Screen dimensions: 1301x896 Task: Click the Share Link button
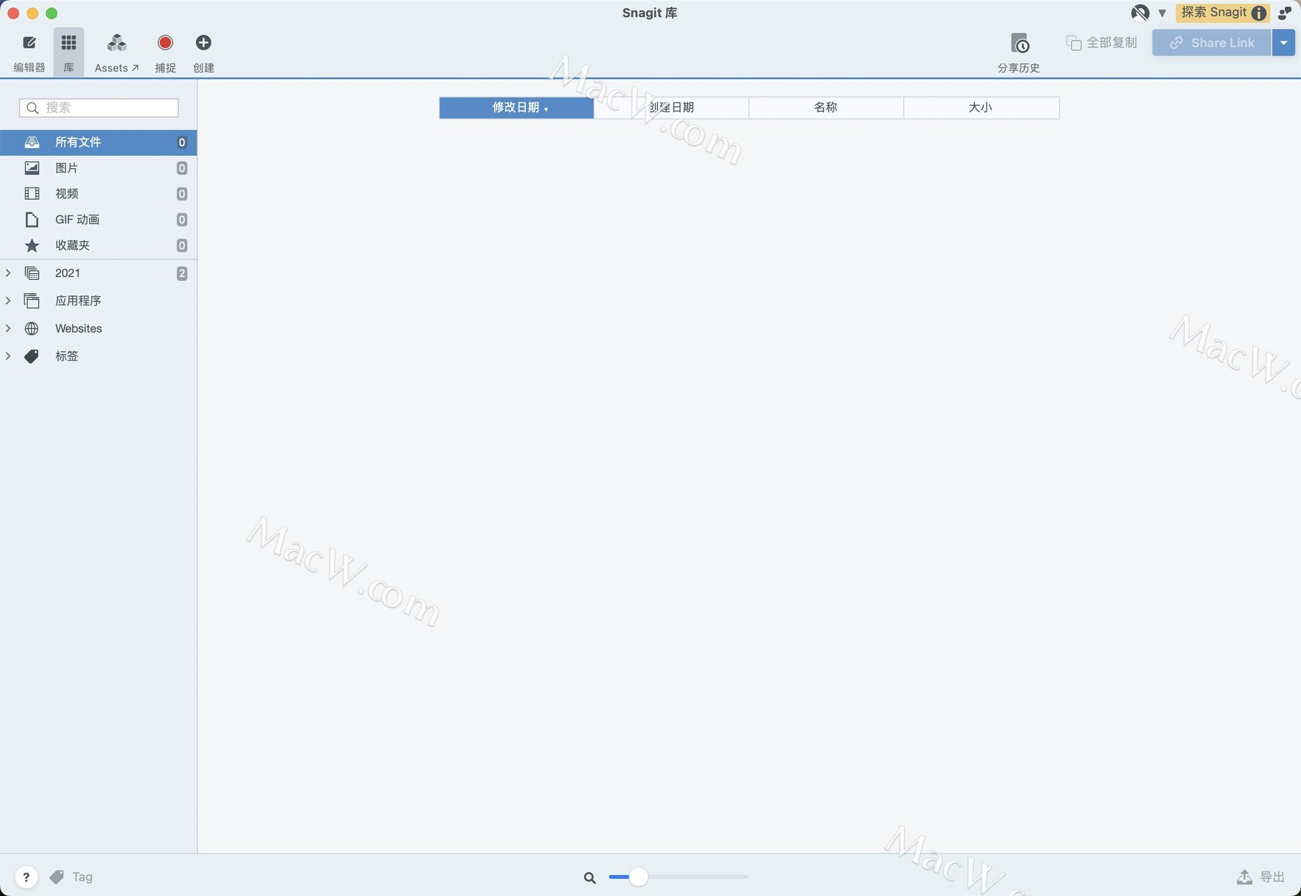[1212, 43]
